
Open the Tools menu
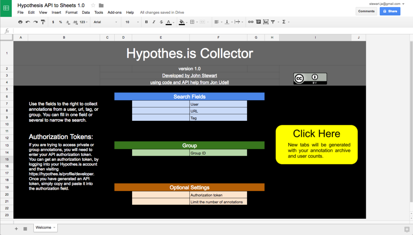click(x=99, y=12)
